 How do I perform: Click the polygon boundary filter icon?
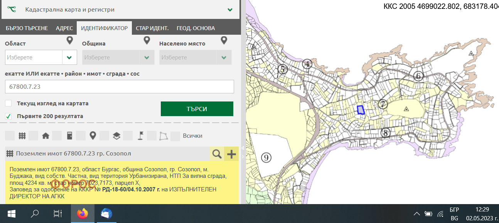click(164, 136)
